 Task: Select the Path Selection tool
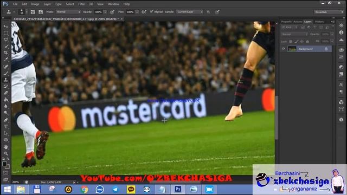[6, 133]
